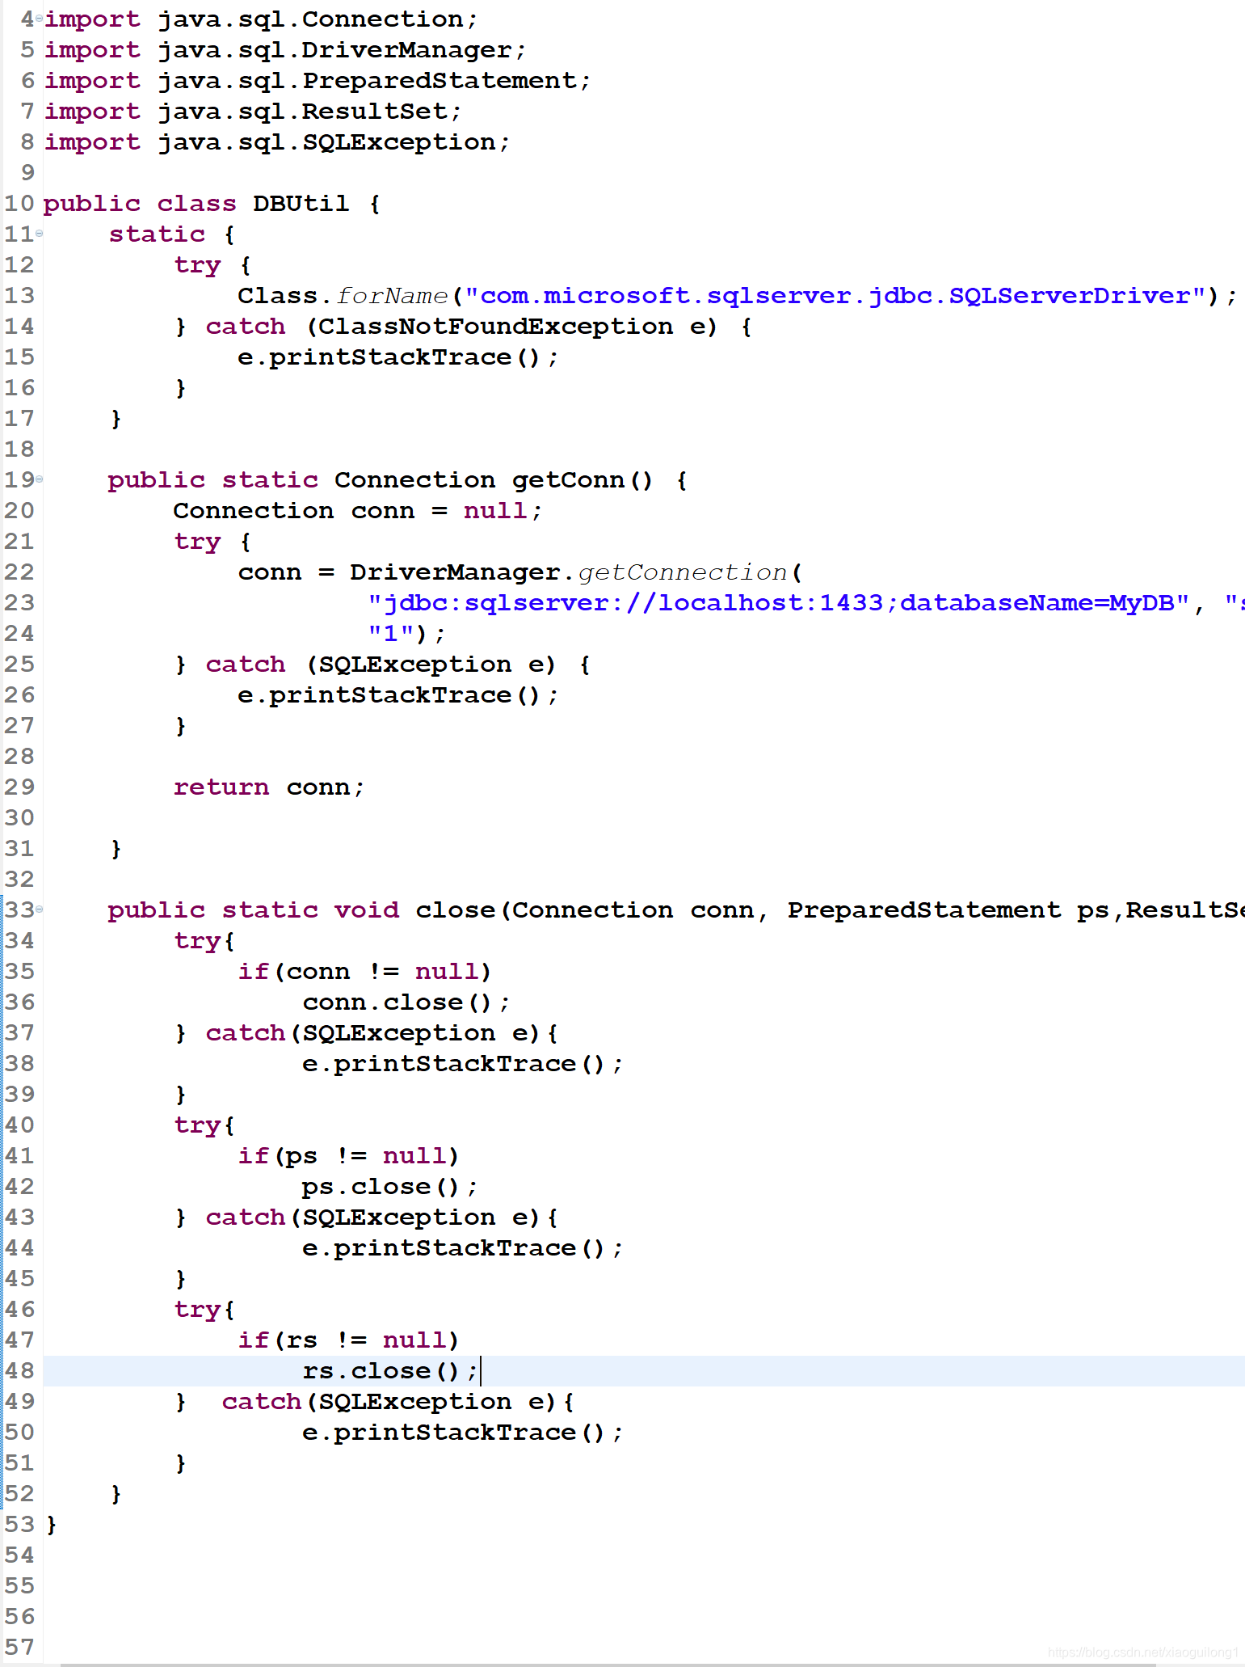Click the jdbc:sqlserver URL string

778,603
